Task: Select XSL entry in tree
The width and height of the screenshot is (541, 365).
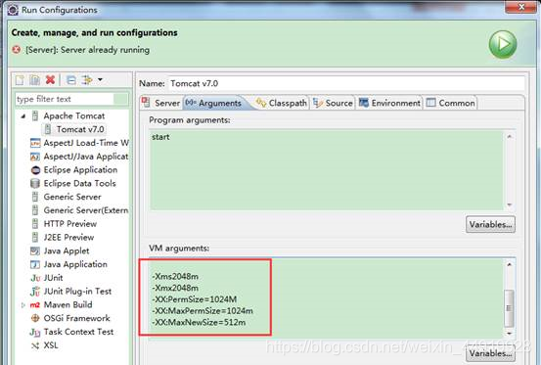Action: [51, 345]
